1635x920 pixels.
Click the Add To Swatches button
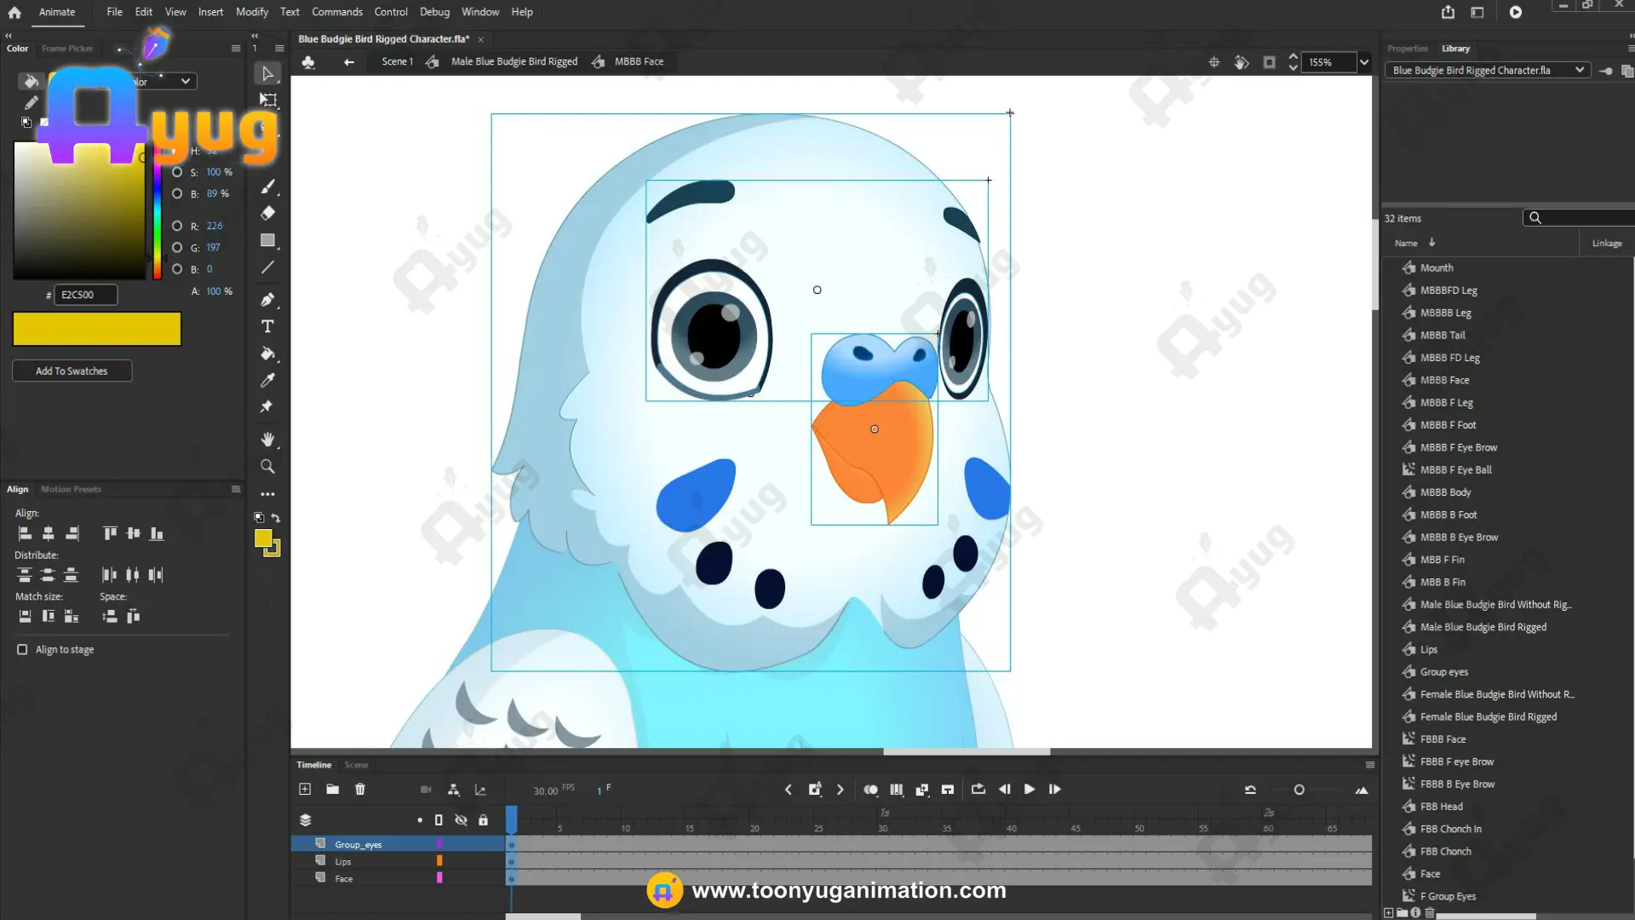coord(72,371)
